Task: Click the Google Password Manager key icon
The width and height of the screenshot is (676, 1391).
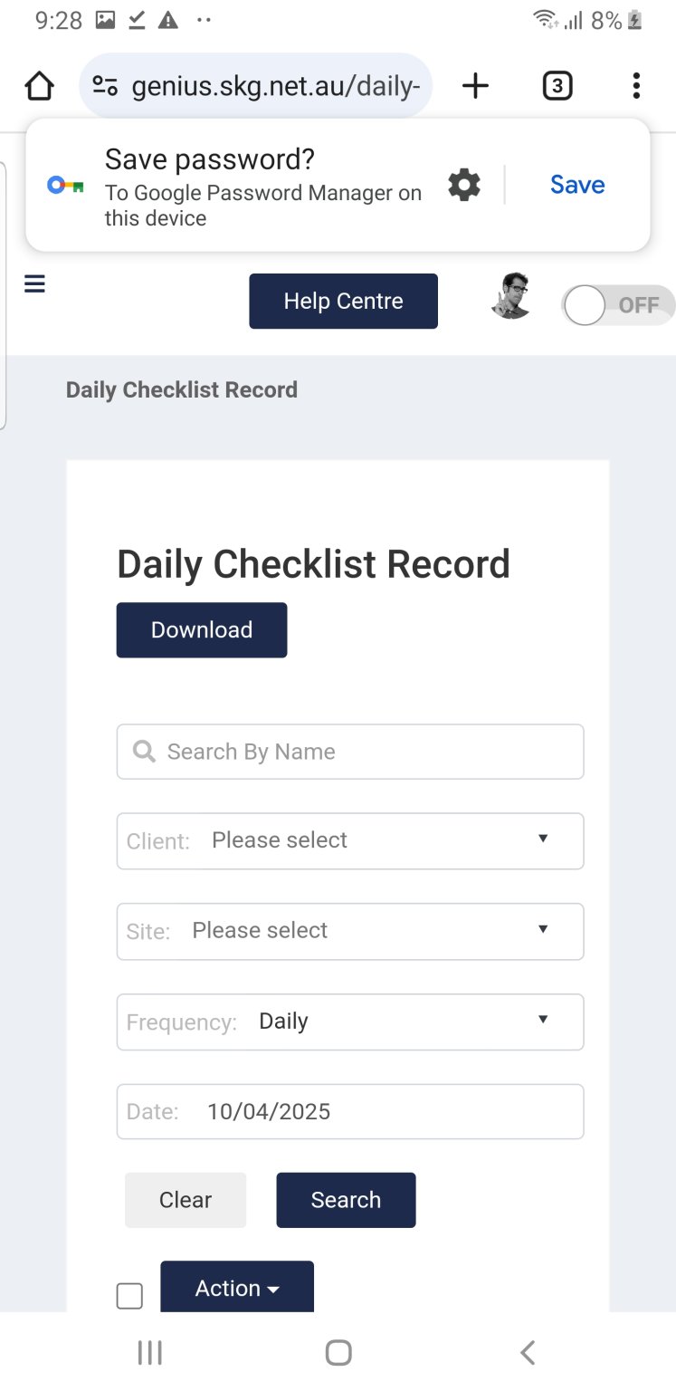Action: (62, 184)
